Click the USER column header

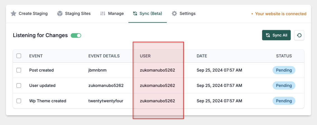point(145,56)
